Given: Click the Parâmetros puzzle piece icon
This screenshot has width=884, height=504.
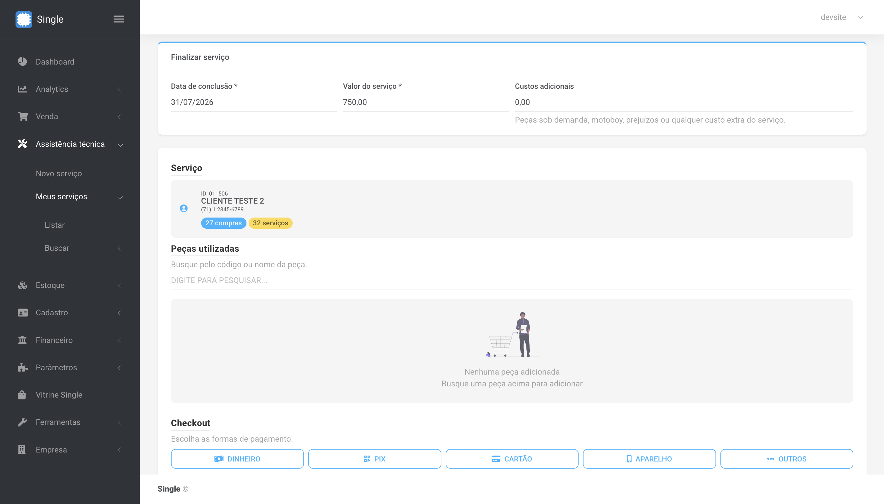Looking at the screenshot, I should pyautogui.click(x=22, y=367).
